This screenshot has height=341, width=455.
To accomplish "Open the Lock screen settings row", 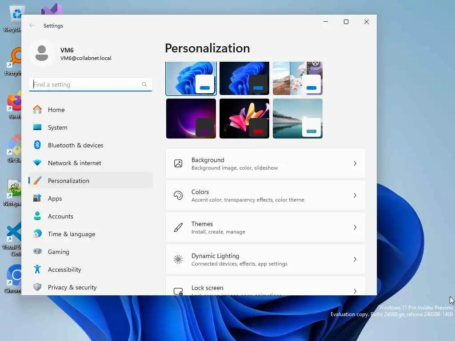I will tap(266, 286).
